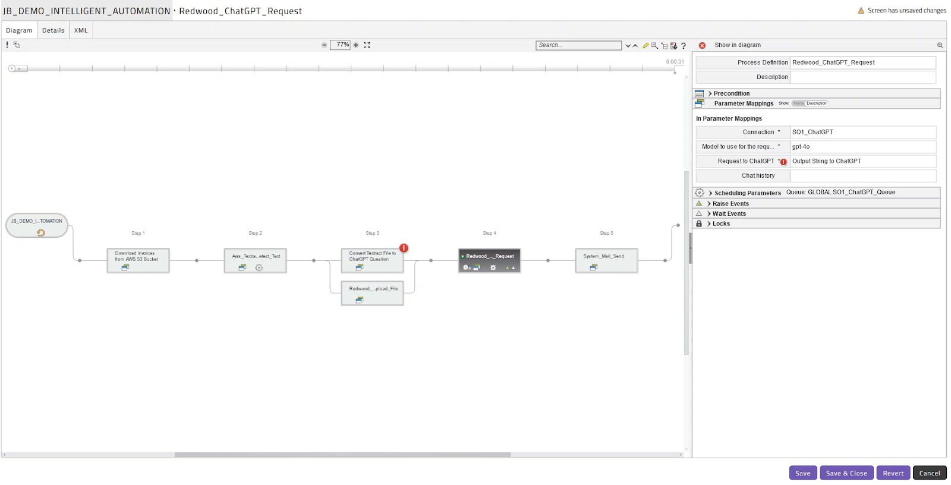The height and width of the screenshot is (485, 951).
Task: Click the fit-to-screen expand icon
Action: pyautogui.click(x=367, y=45)
